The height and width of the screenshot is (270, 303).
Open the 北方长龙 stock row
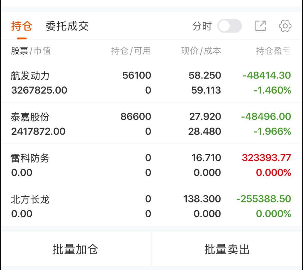[x=30, y=200]
